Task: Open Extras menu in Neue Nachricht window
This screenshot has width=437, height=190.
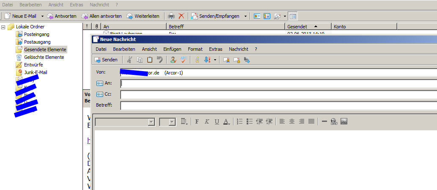Action: (x=216, y=49)
